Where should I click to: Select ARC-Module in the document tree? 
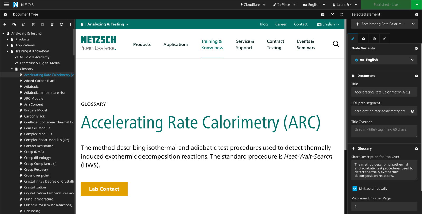pyautogui.click(x=33, y=99)
